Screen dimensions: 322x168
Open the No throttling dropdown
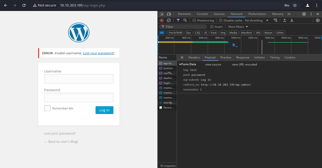coord(257,20)
